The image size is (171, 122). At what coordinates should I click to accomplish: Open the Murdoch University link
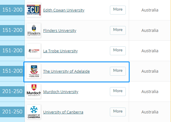pyautogui.click(x=61, y=92)
